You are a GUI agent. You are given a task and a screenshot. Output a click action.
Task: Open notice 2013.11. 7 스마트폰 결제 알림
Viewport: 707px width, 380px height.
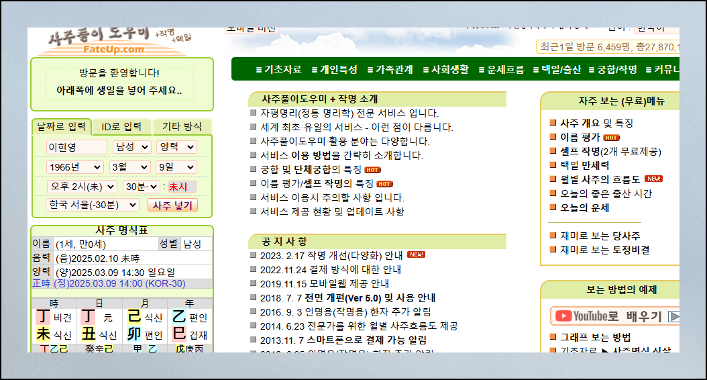(x=343, y=340)
